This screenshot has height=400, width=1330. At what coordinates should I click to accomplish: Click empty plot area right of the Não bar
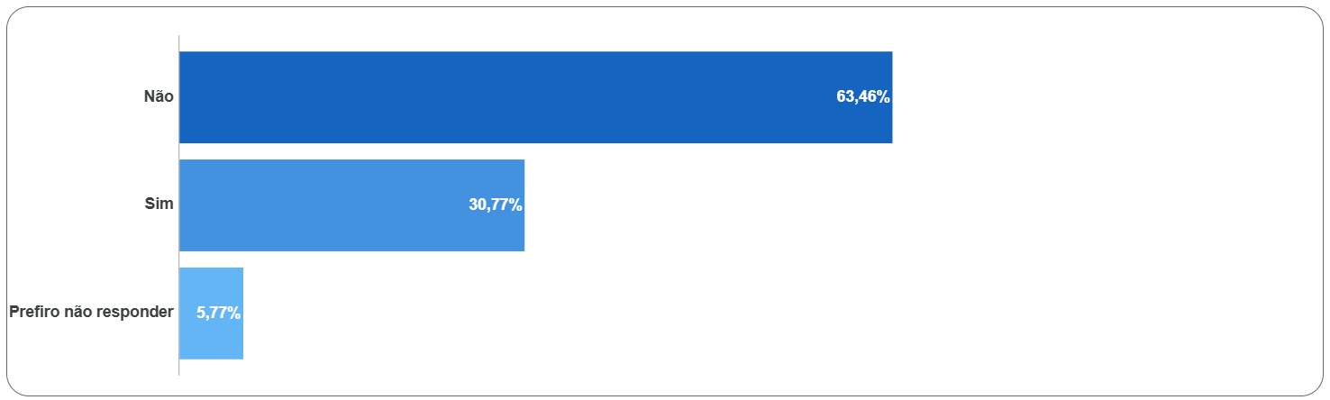(x=1081, y=97)
